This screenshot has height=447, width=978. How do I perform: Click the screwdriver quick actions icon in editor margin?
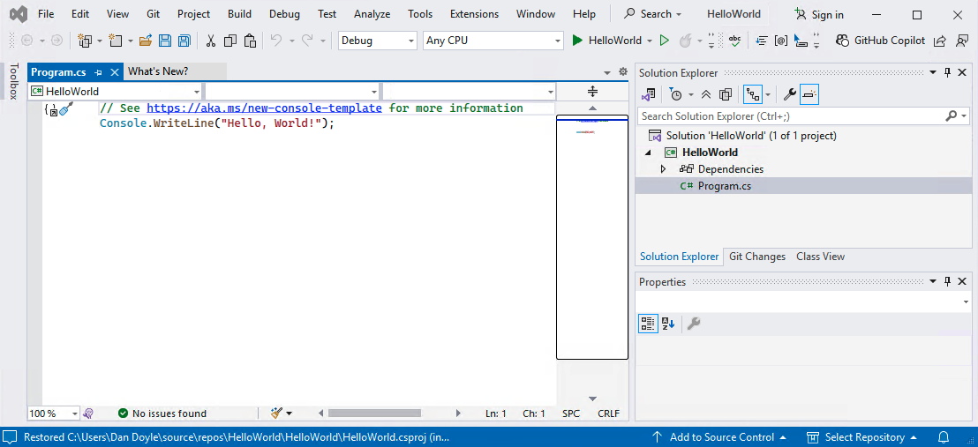[x=66, y=108]
